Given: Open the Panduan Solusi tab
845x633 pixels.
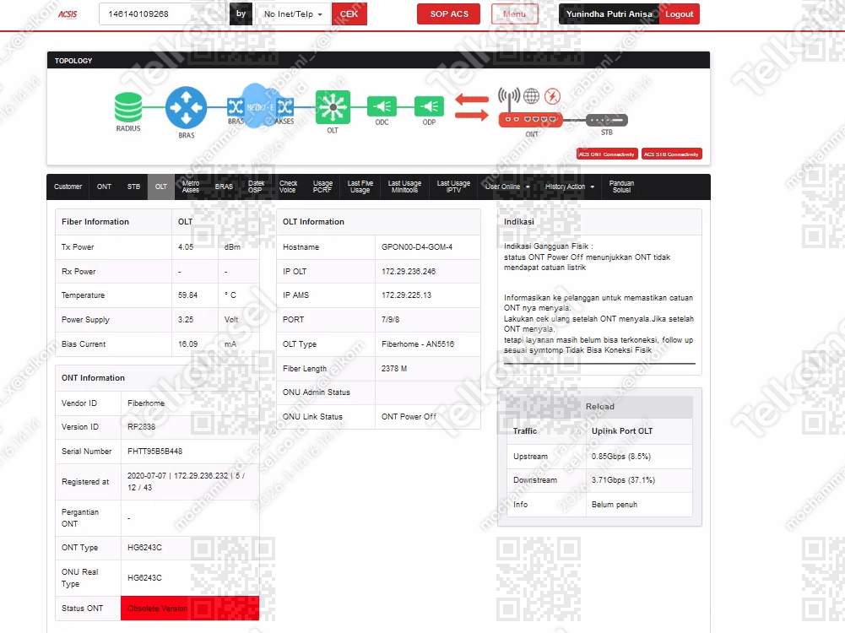Looking at the screenshot, I should click(621, 187).
